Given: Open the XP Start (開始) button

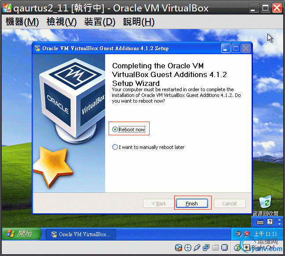Looking at the screenshot, I should point(21,234).
